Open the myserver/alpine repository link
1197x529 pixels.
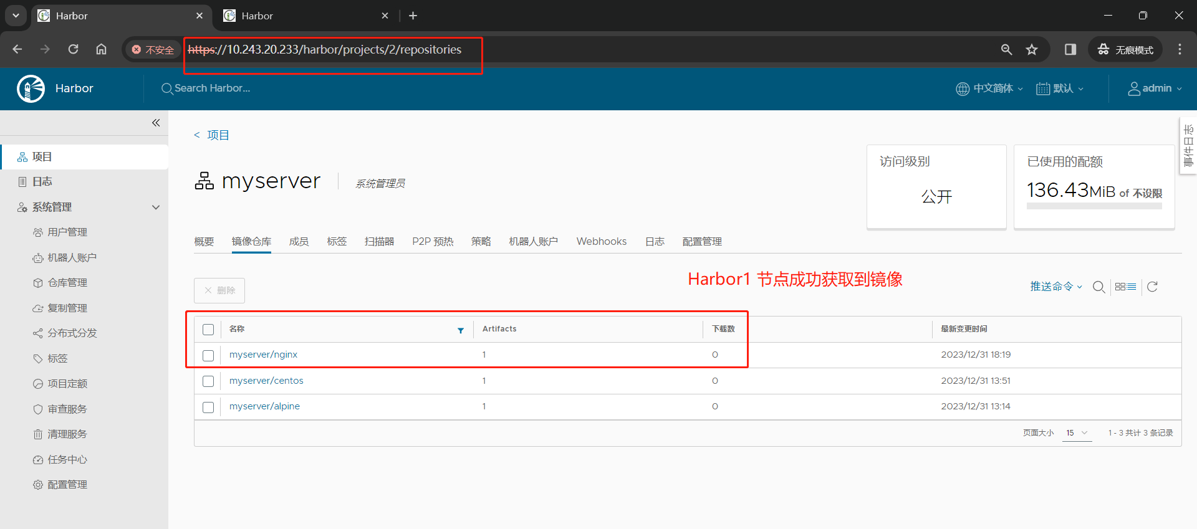tap(264, 406)
